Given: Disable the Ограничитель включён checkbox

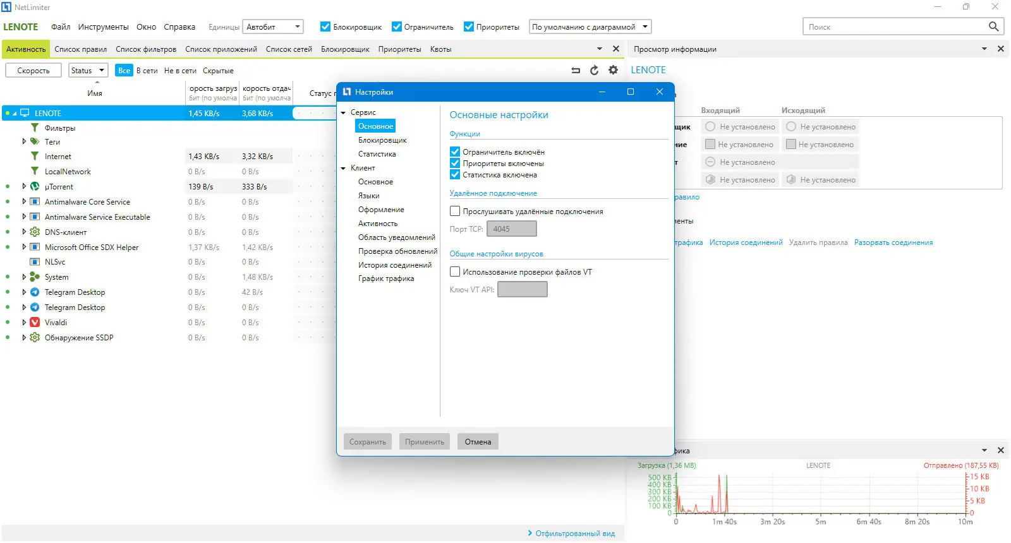Looking at the screenshot, I should pyautogui.click(x=455, y=152).
